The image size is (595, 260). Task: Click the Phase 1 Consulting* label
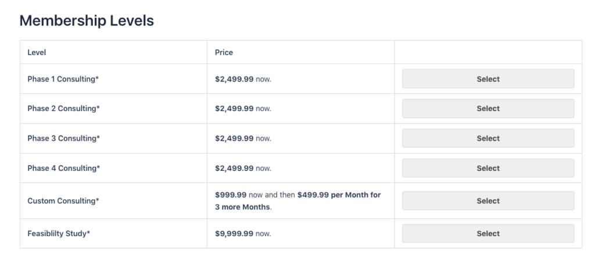[63, 79]
